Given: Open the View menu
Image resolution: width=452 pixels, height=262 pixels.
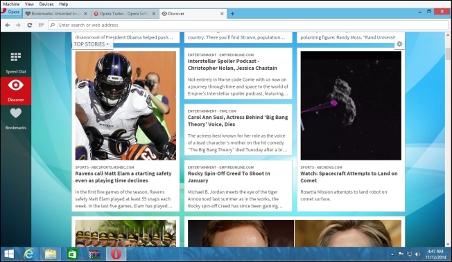Looking at the screenshot, I should pyautogui.click(x=29, y=4).
